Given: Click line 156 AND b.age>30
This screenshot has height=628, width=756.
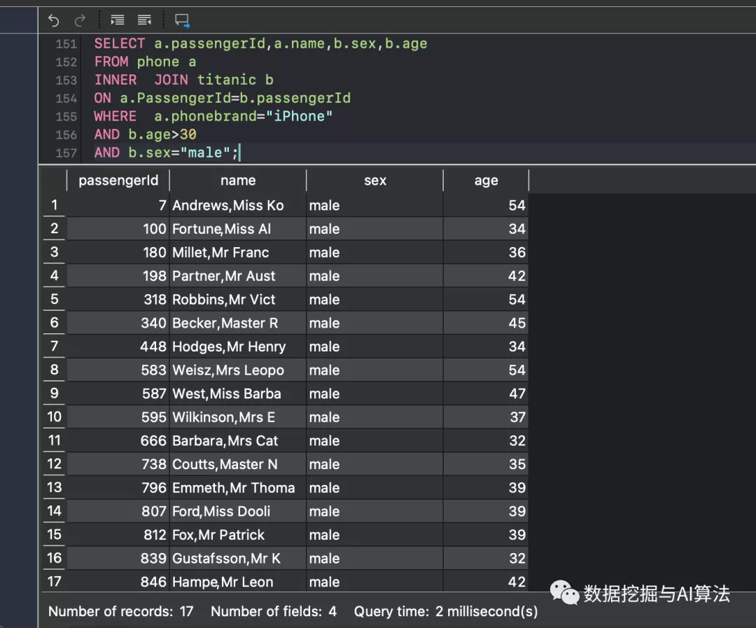Looking at the screenshot, I should (x=145, y=134).
